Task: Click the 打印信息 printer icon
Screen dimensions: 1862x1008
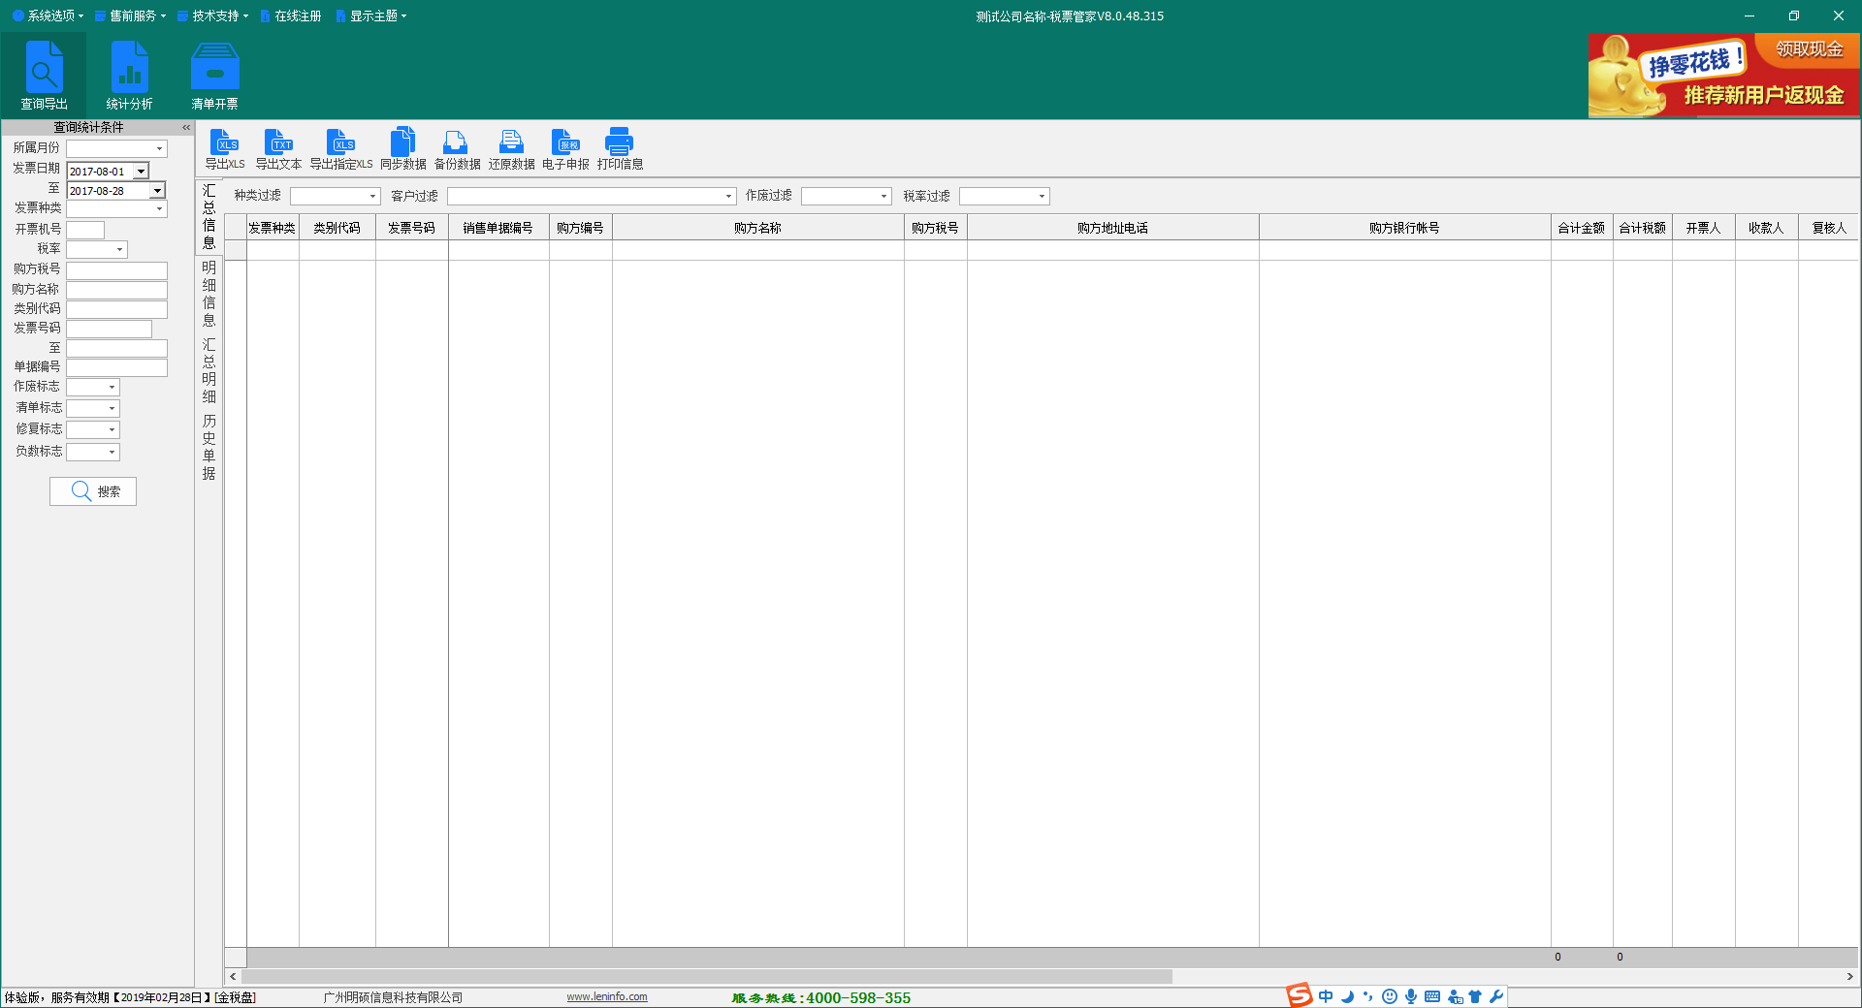Action: pos(620,149)
